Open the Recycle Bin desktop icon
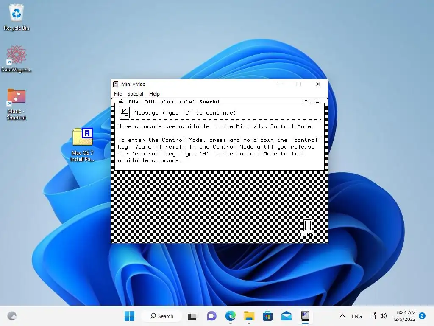434x326 pixels. click(x=17, y=17)
